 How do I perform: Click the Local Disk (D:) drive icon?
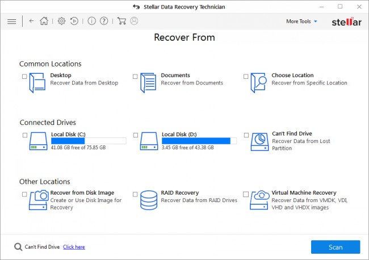149,141
